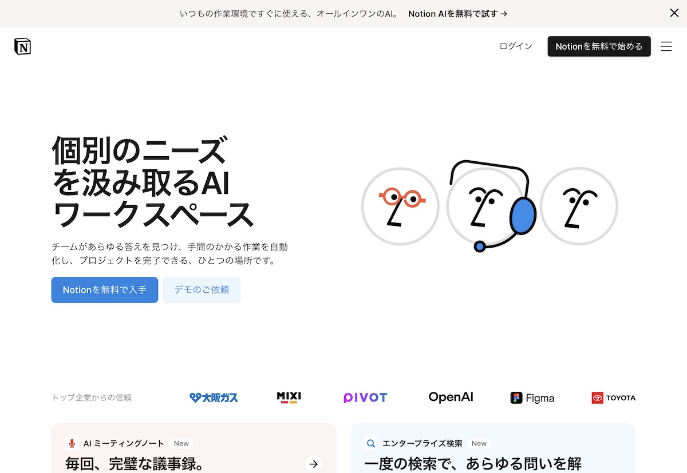Click the arrow button on 毎回、完璧な議事録 card
The width and height of the screenshot is (687, 473).
click(313, 464)
